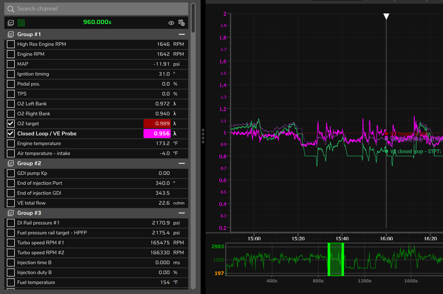The width and height of the screenshot is (443, 294).
Task: Toggle the eye visibility icon in header
Action: (171, 23)
